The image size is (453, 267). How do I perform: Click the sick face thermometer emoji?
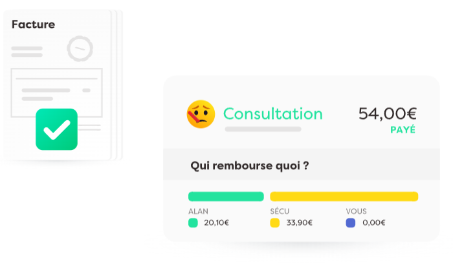pos(201,114)
